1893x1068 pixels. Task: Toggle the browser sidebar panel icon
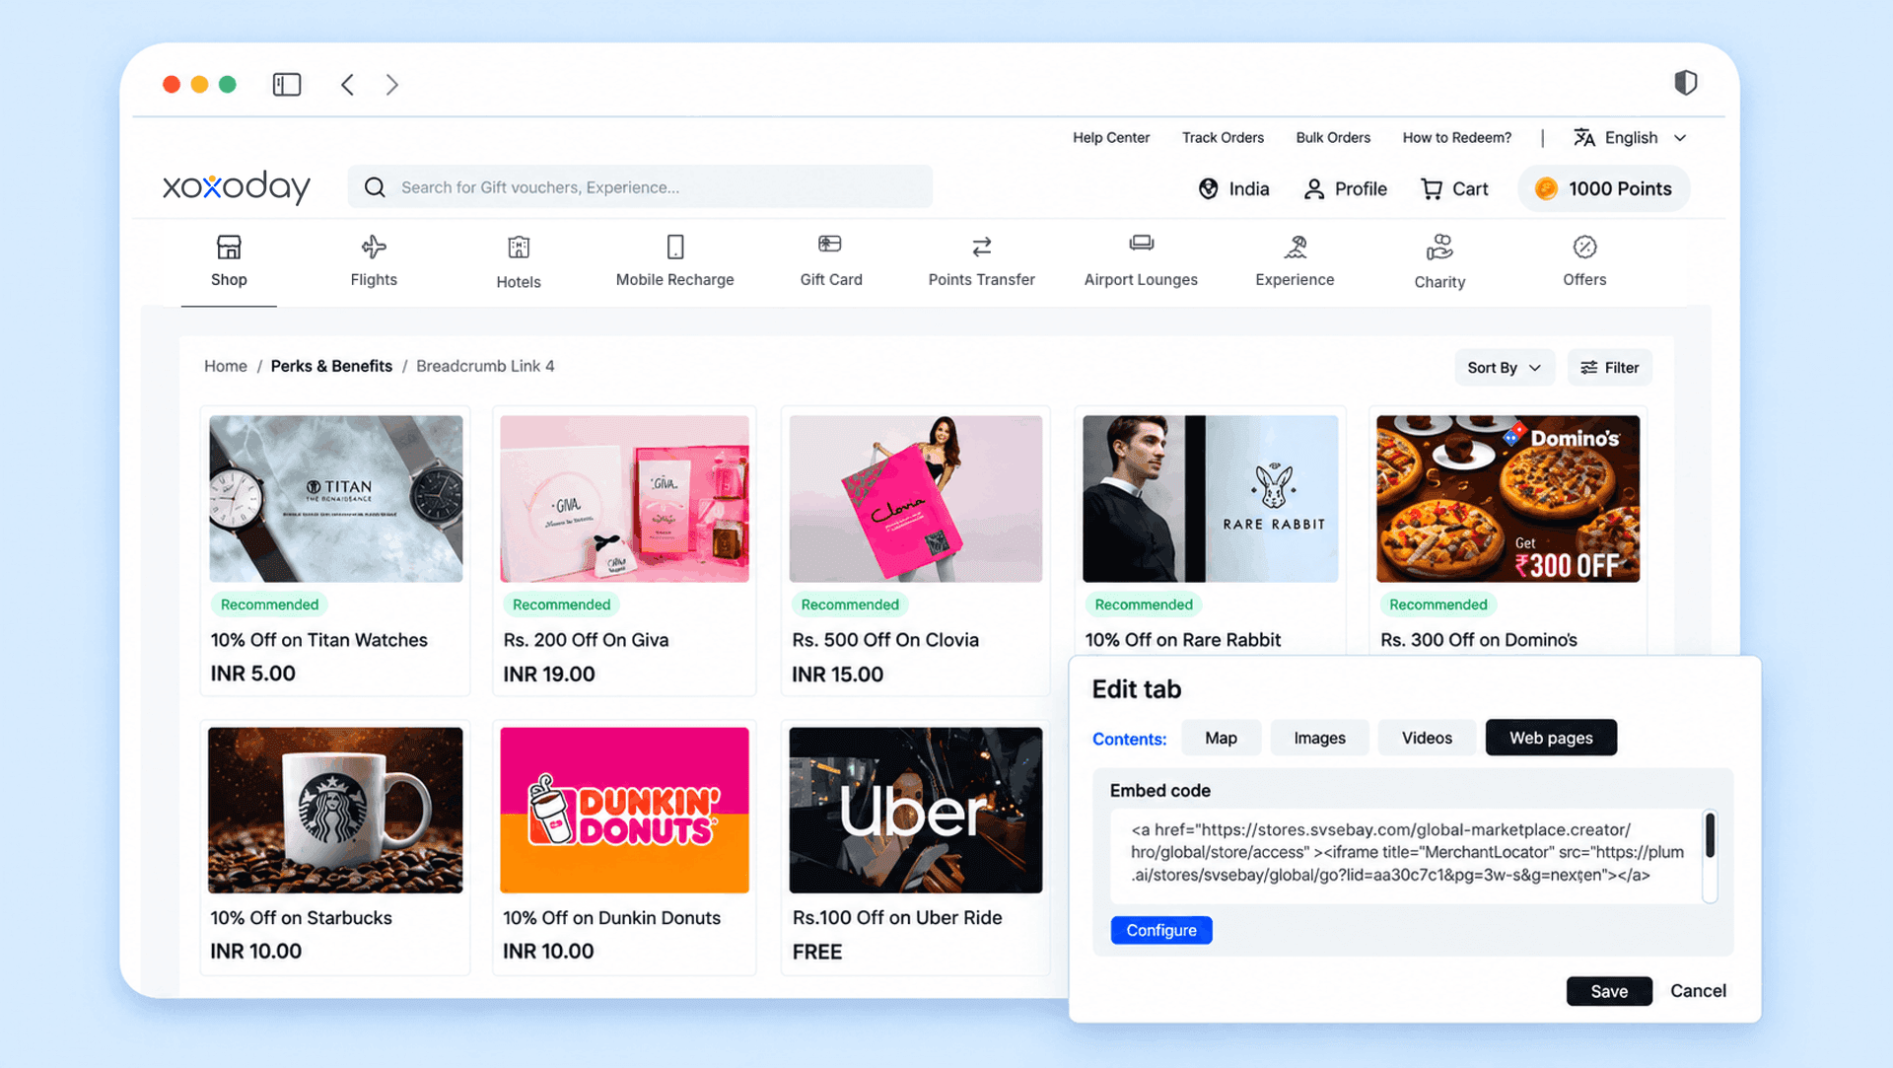pos(287,85)
